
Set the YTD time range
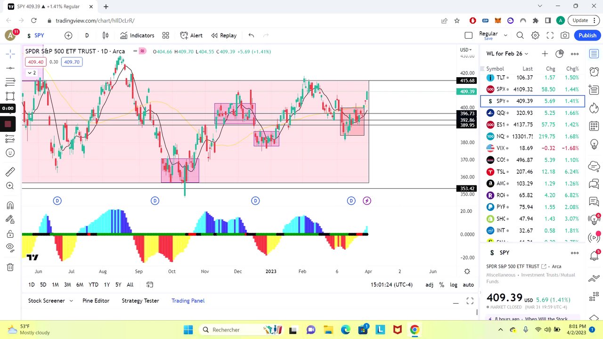click(94, 284)
